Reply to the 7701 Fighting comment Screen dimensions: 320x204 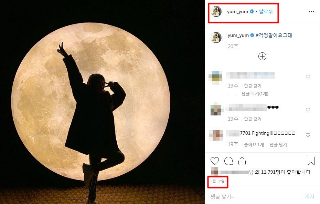click(278, 145)
